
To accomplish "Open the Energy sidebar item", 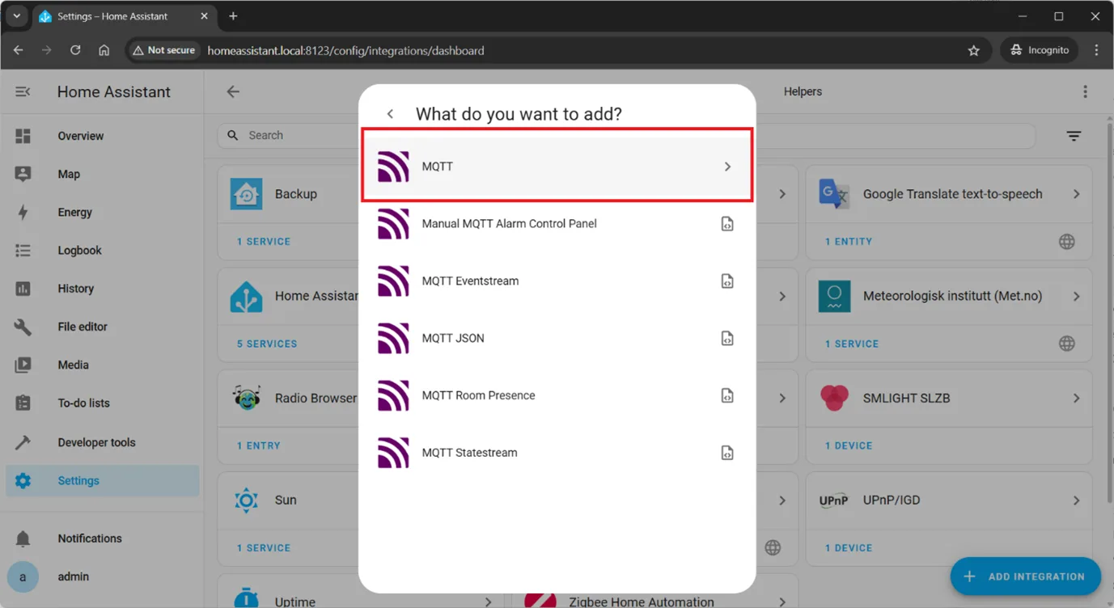I will pyautogui.click(x=74, y=213).
